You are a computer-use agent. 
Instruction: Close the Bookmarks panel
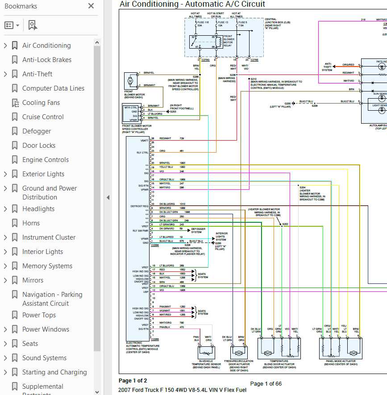tap(91, 6)
